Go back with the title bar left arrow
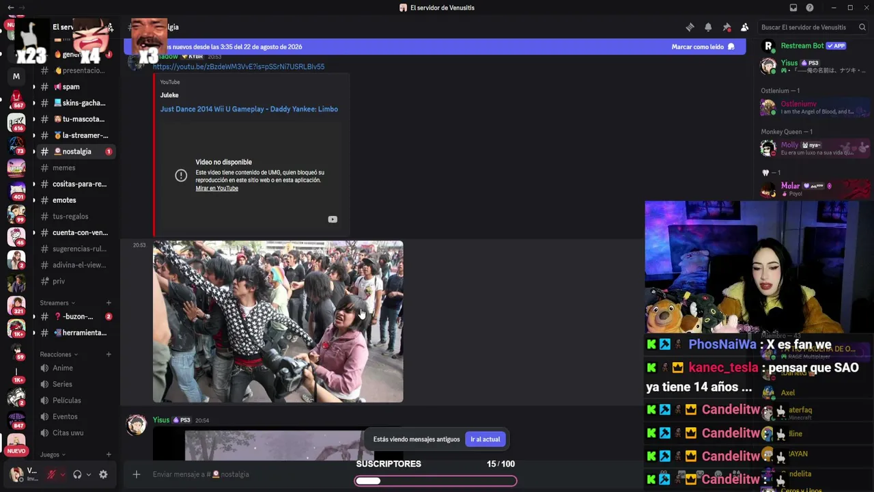 pos(10,8)
